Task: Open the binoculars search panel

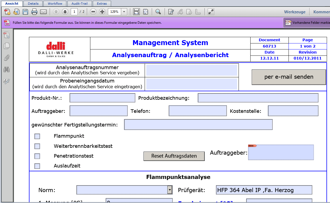Action: click(x=7, y=69)
